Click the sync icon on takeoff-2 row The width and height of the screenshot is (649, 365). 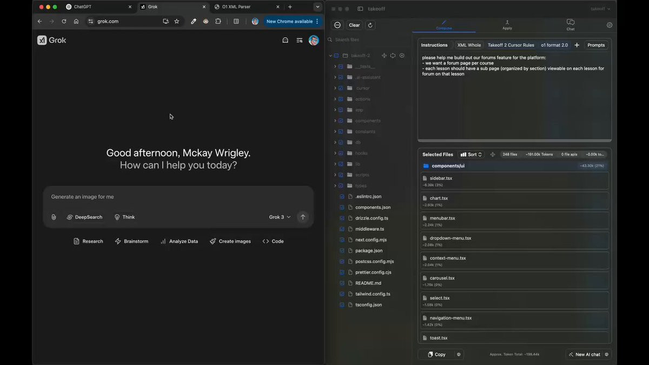(x=393, y=56)
